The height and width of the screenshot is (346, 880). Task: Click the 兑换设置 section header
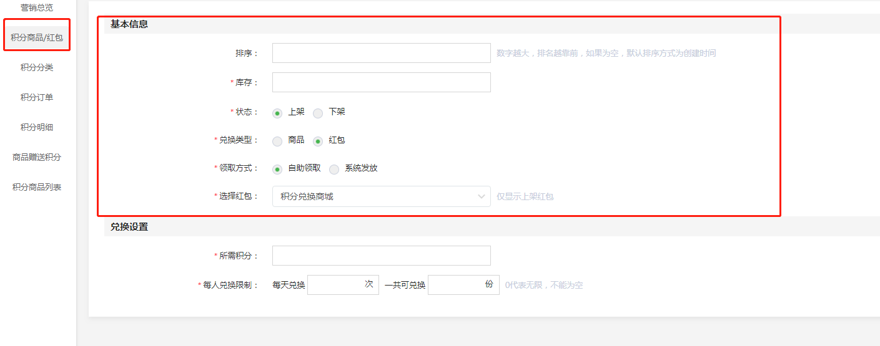[129, 227]
